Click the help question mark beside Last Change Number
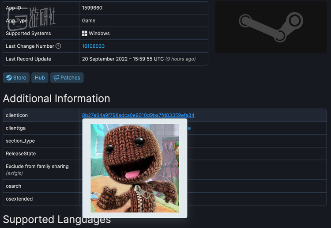The width and height of the screenshot is (331, 228). coord(58,46)
